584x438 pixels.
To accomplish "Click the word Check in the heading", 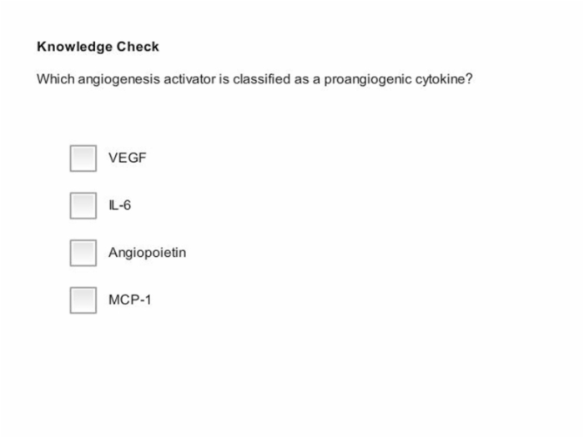I will [138, 47].
